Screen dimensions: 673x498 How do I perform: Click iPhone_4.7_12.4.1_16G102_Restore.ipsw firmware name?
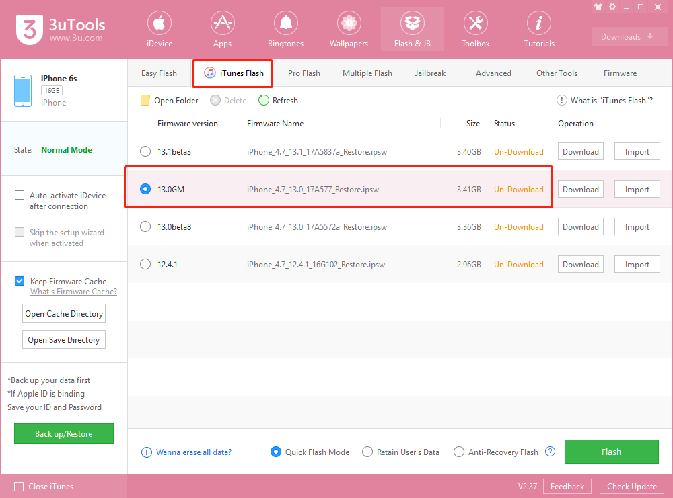tap(316, 265)
